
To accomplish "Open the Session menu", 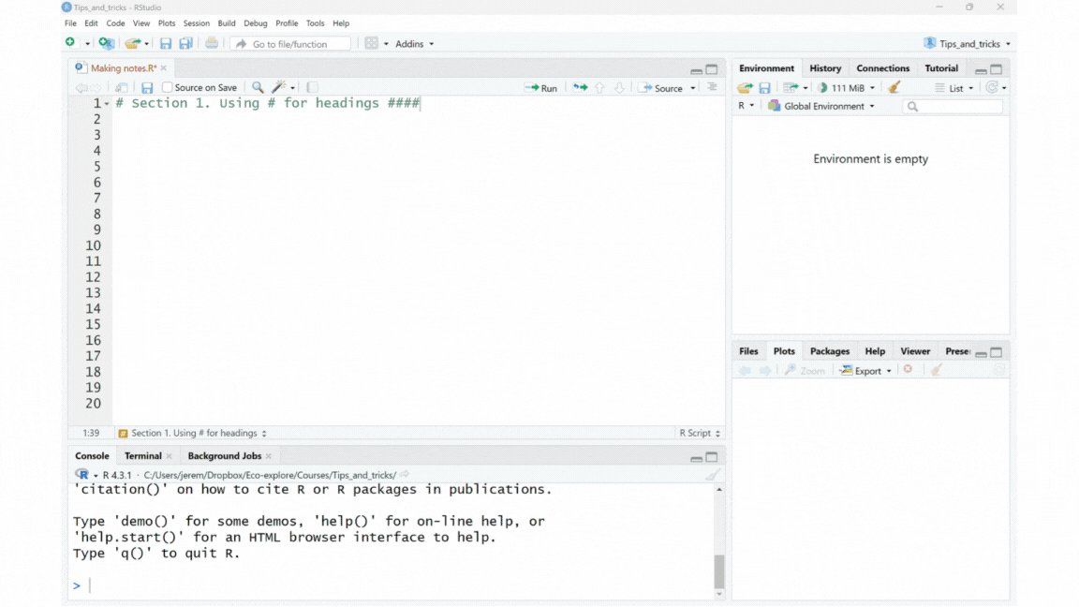I will [x=196, y=23].
